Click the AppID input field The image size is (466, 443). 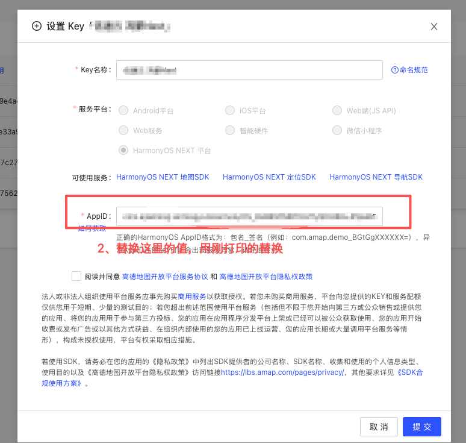249,216
